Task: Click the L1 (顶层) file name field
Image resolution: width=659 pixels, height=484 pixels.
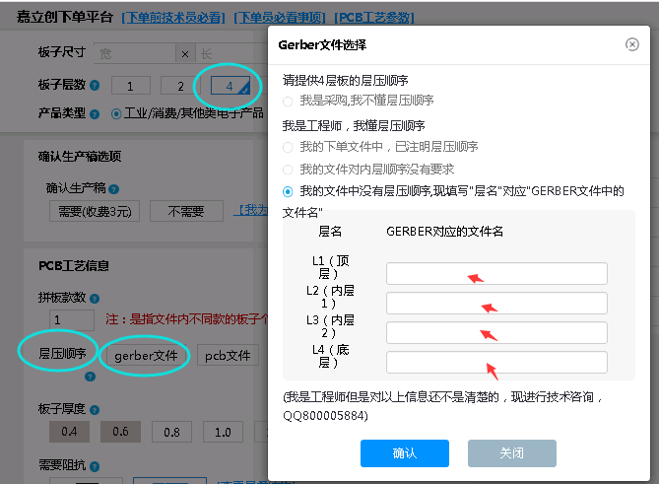Action: (495, 274)
